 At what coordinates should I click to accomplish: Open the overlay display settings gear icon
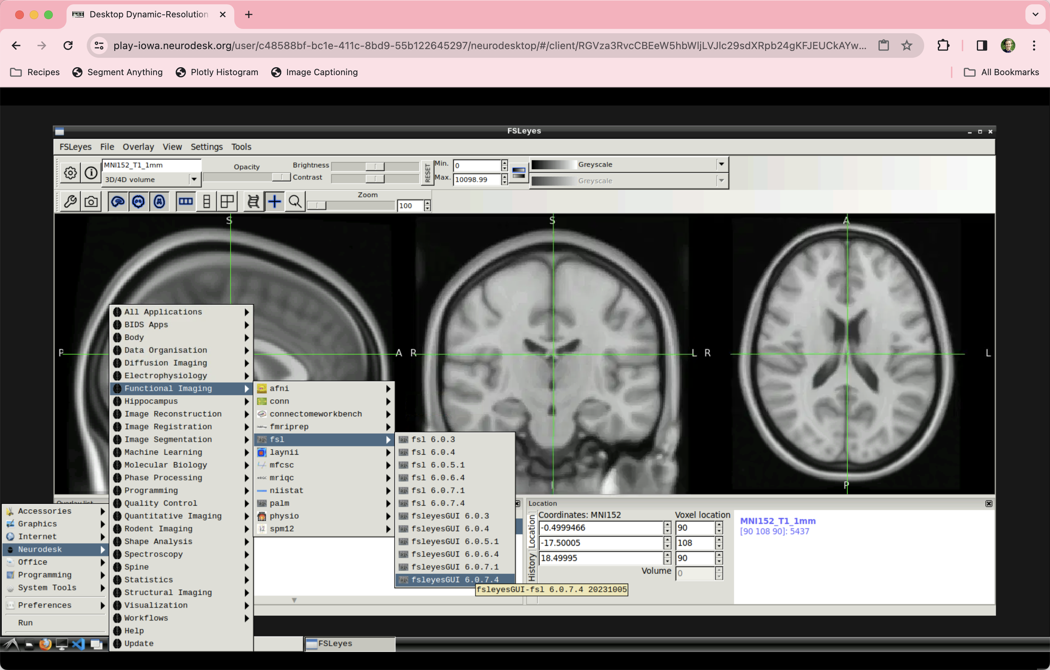[70, 173]
